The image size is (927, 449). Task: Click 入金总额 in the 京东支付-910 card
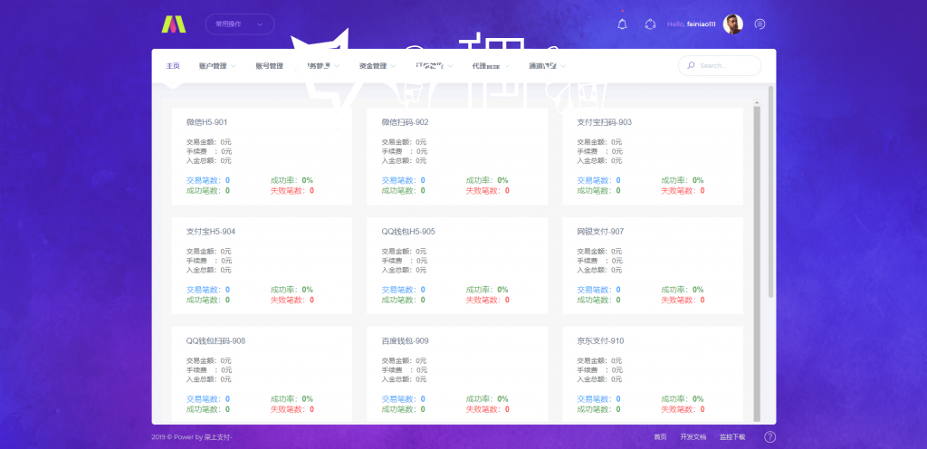[x=599, y=379]
